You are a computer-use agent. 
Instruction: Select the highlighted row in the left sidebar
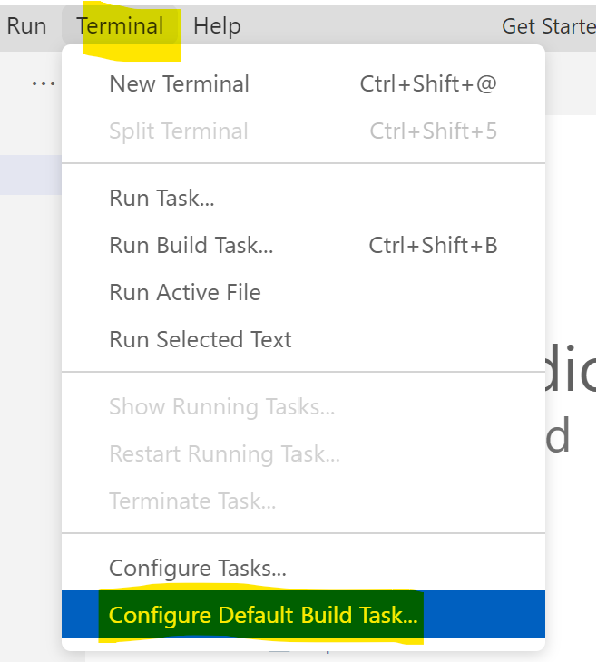click(x=30, y=175)
